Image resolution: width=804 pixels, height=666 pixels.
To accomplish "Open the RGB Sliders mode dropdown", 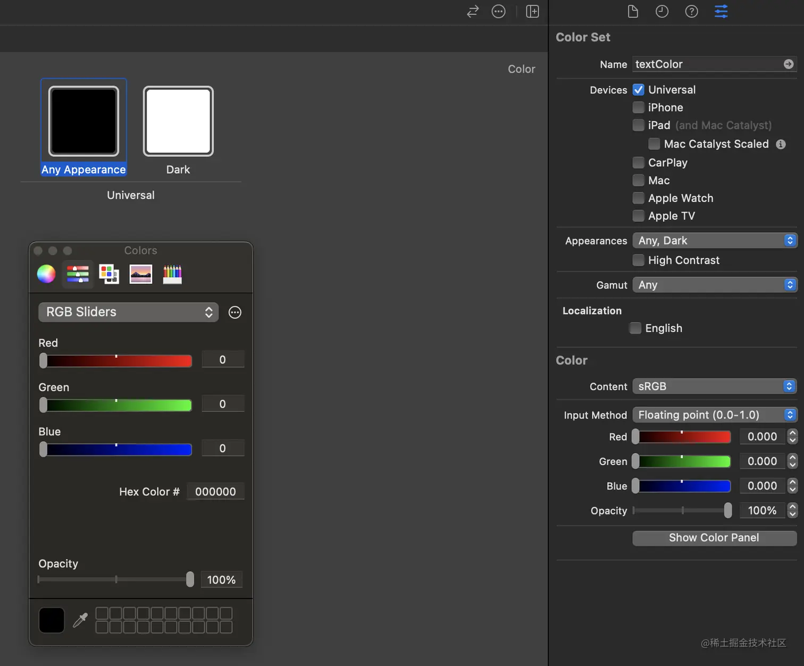I will coord(128,312).
